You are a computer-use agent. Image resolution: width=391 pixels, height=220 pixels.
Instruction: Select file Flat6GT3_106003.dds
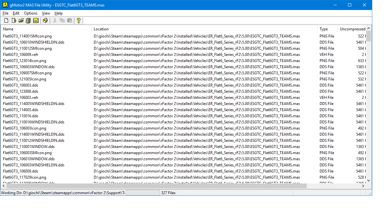pos(20,85)
